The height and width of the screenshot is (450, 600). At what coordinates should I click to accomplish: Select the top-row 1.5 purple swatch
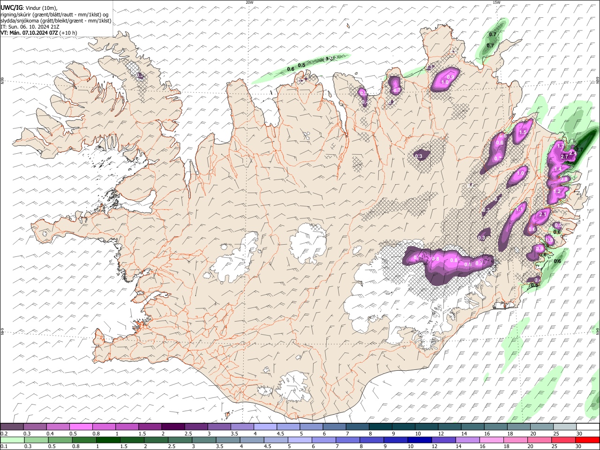150,427
